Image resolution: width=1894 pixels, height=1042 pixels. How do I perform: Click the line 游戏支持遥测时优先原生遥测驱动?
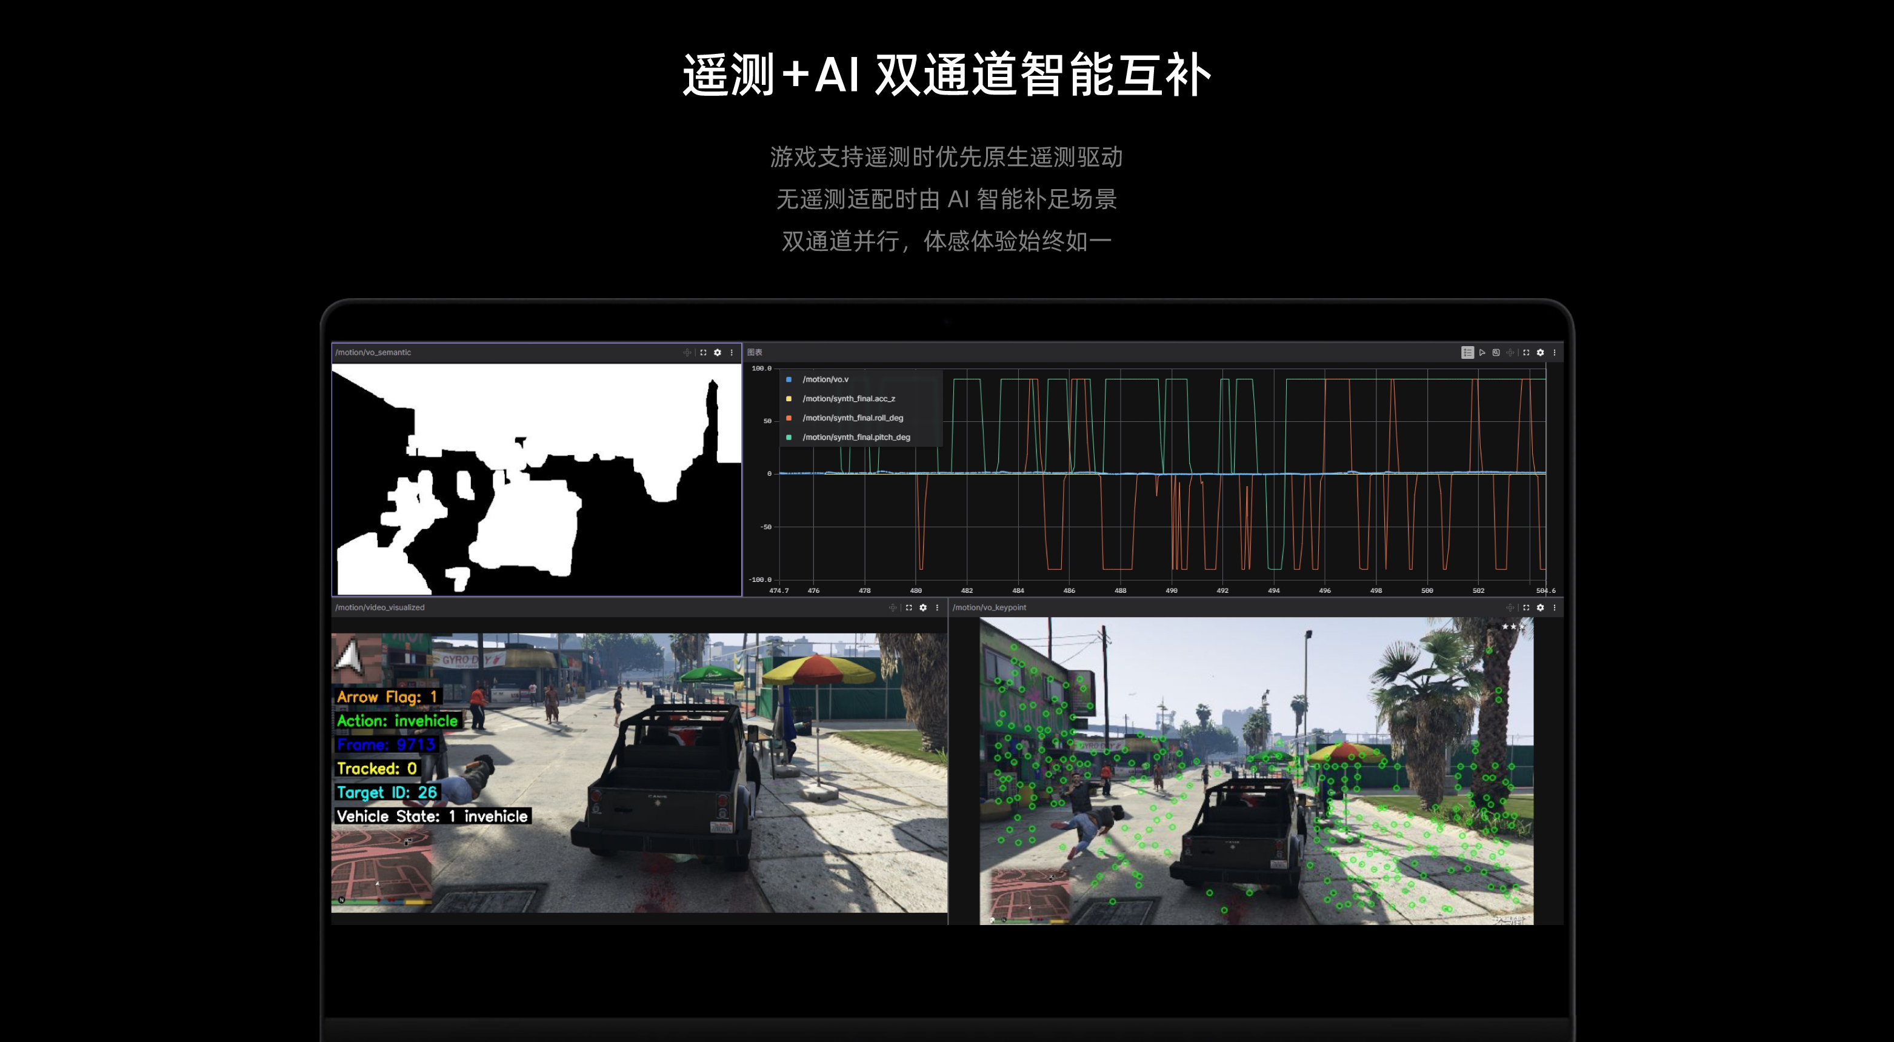coord(947,156)
